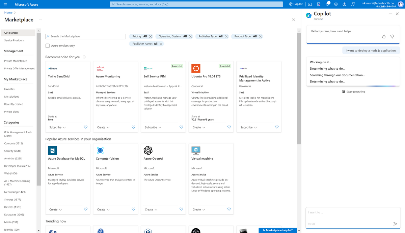Image resolution: width=405 pixels, height=233 pixels.
Task: Expand Create dropdown on Azure Monitoring
Action: [103, 127]
